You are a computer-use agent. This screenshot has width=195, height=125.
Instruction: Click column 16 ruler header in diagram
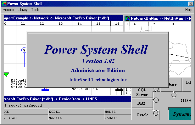coord(117,23)
